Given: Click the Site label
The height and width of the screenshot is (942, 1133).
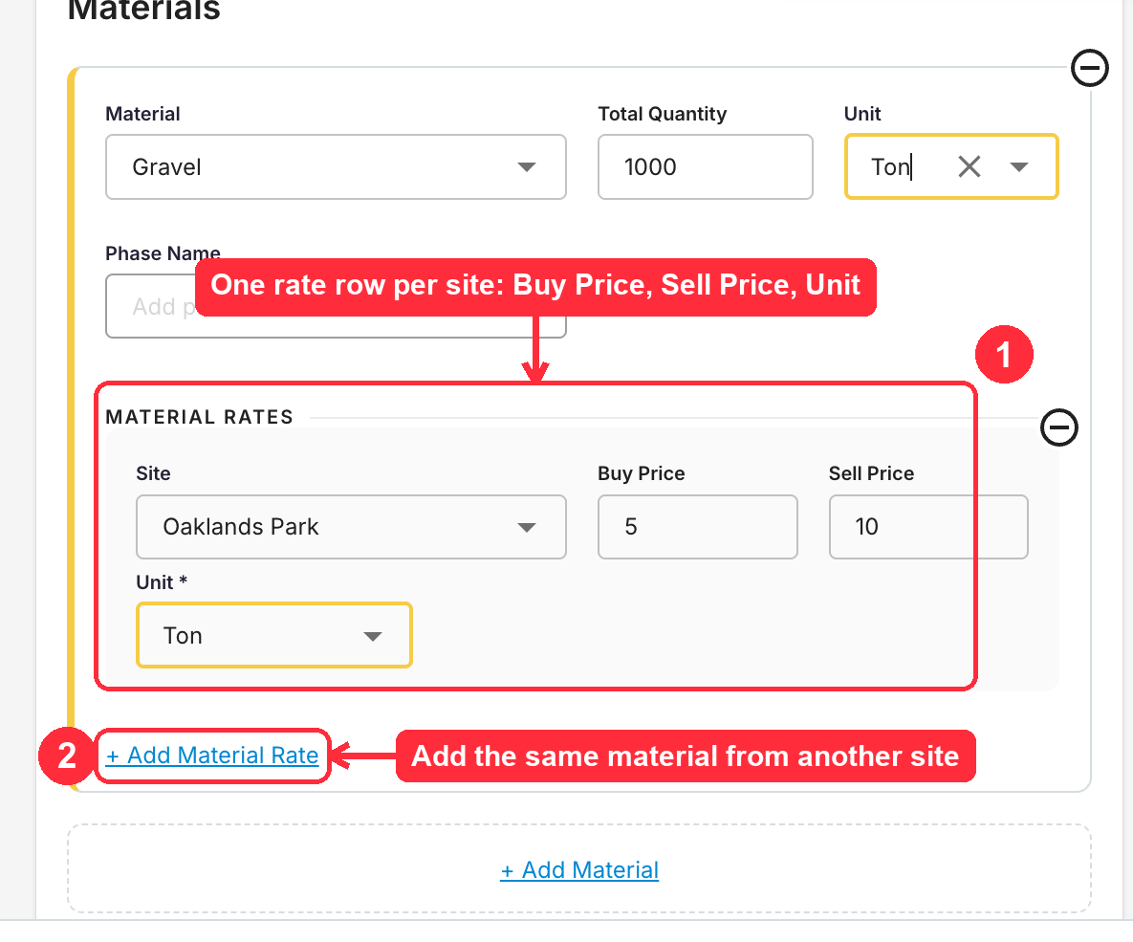Looking at the screenshot, I should coord(153,473).
